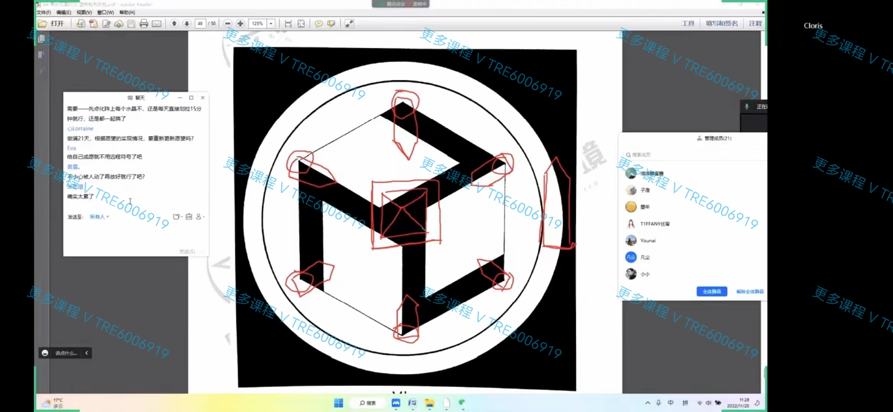Image resolution: width=893 pixels, height=412 pixels.
Task: Click the save floppy disk icon
Action: click(131, 24)
